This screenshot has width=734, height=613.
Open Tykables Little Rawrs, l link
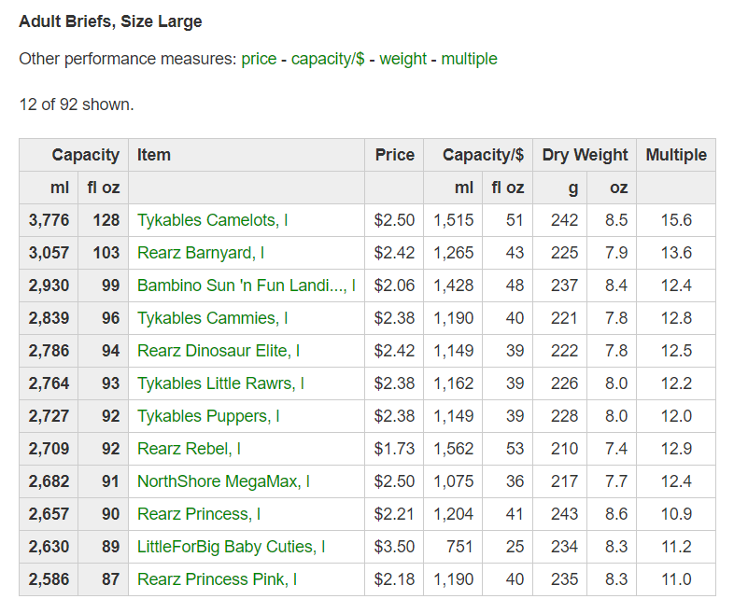pyautogui.click(x=220, y=383)
